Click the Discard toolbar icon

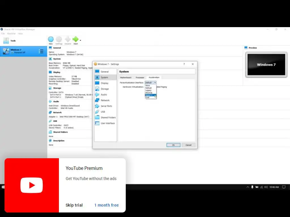[68, 40]
